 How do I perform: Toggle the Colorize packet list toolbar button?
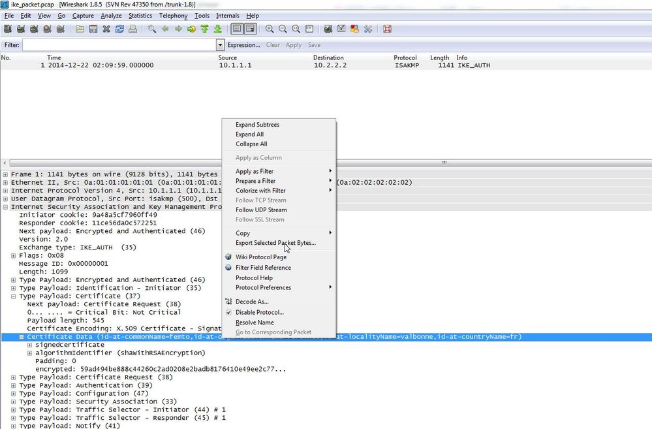pyautogui.click(x=236, y=29)
